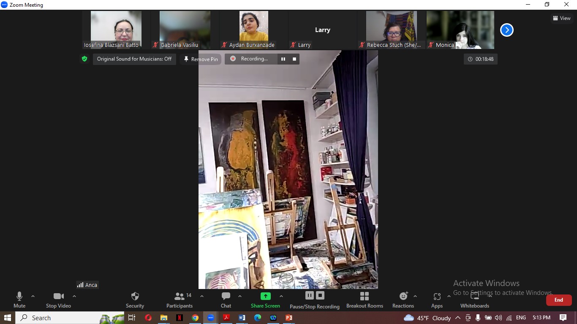Open PowerPoint from the taskbar

(289, 318)
